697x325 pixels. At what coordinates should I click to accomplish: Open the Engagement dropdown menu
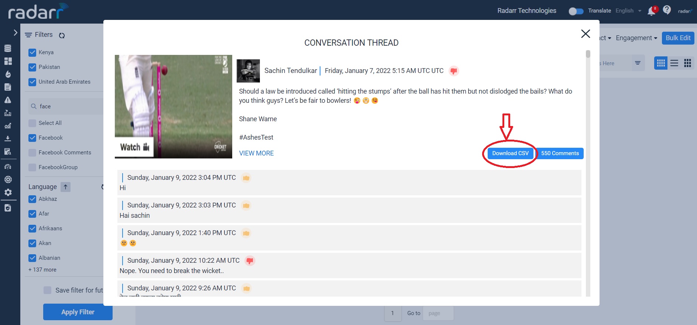(636, 38)
